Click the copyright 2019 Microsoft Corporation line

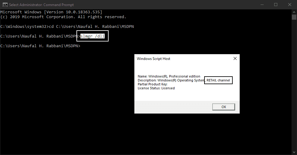point(63,17)
